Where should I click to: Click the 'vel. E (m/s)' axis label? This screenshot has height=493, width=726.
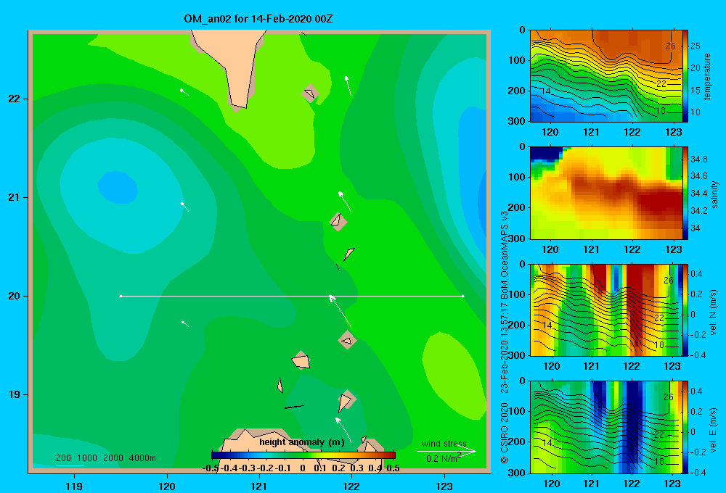714,430
